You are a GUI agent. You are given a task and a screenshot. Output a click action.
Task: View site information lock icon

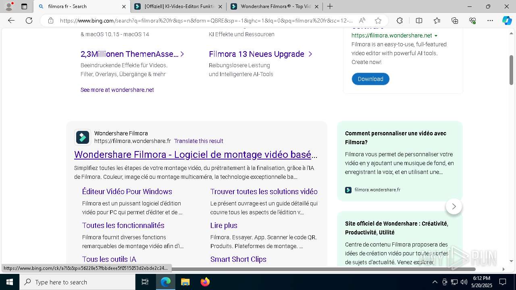pos(51,21)
